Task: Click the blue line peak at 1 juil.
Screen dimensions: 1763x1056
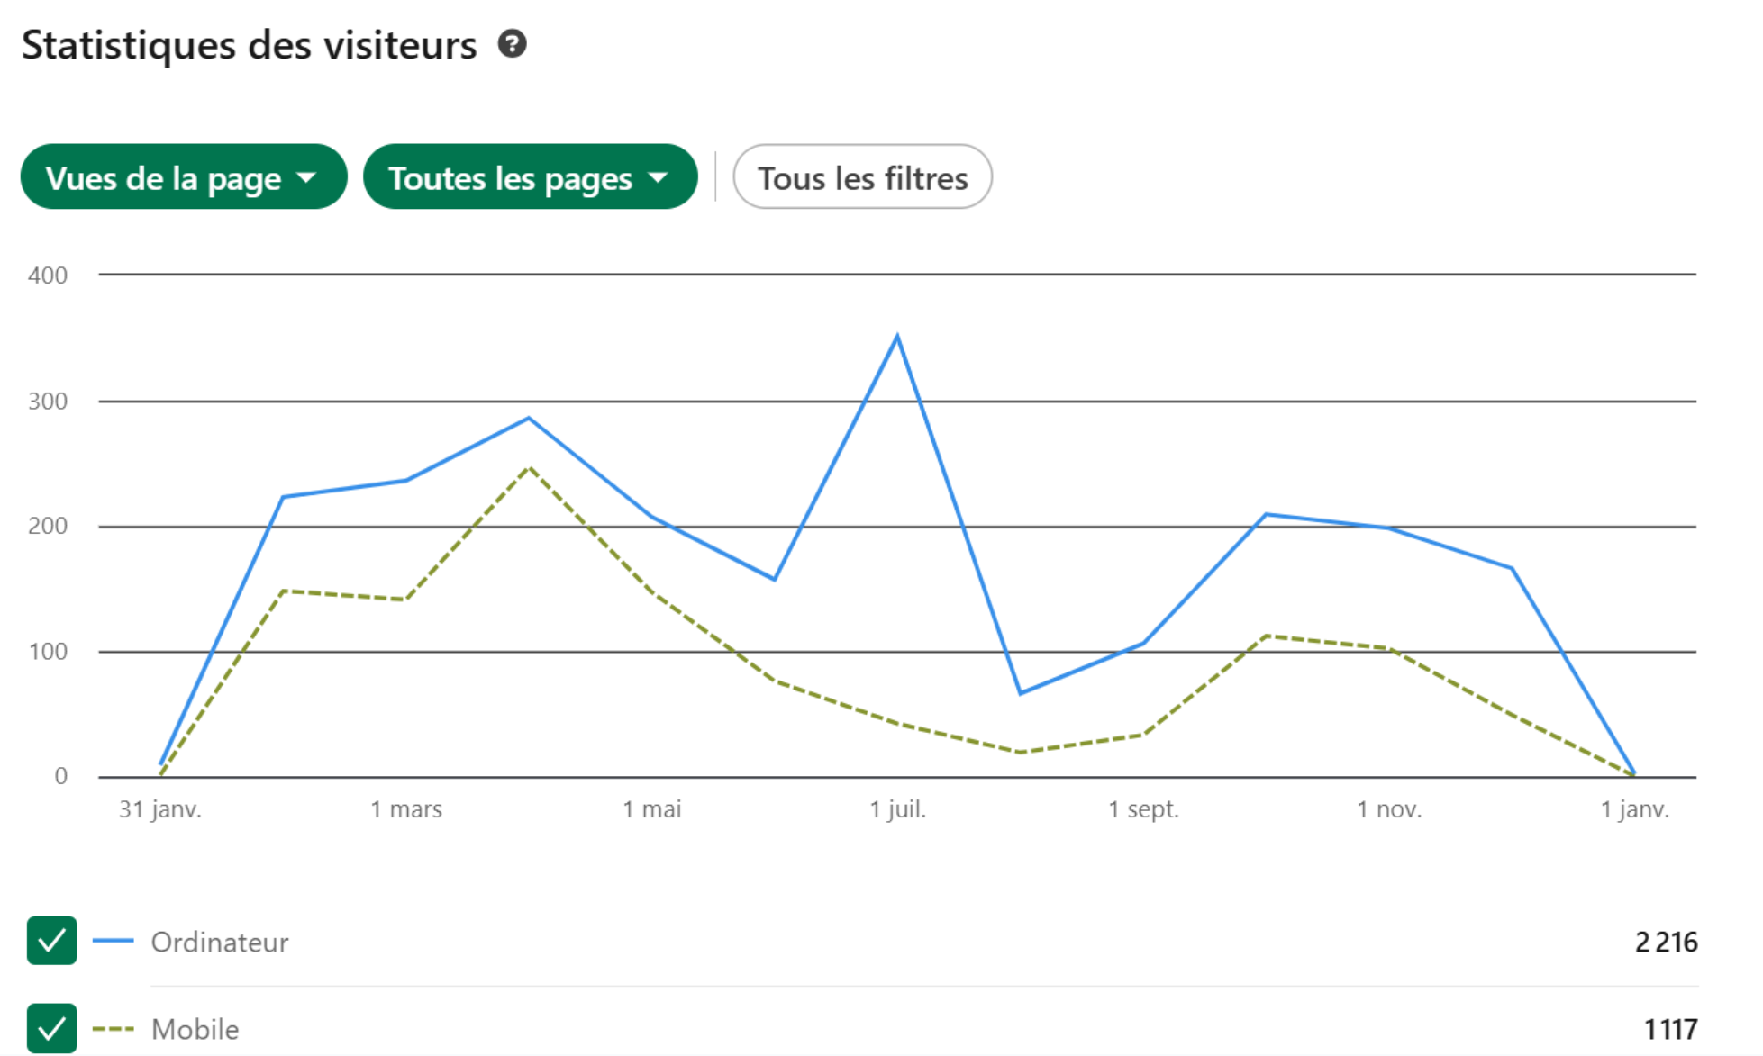Action: coord(897,337)
